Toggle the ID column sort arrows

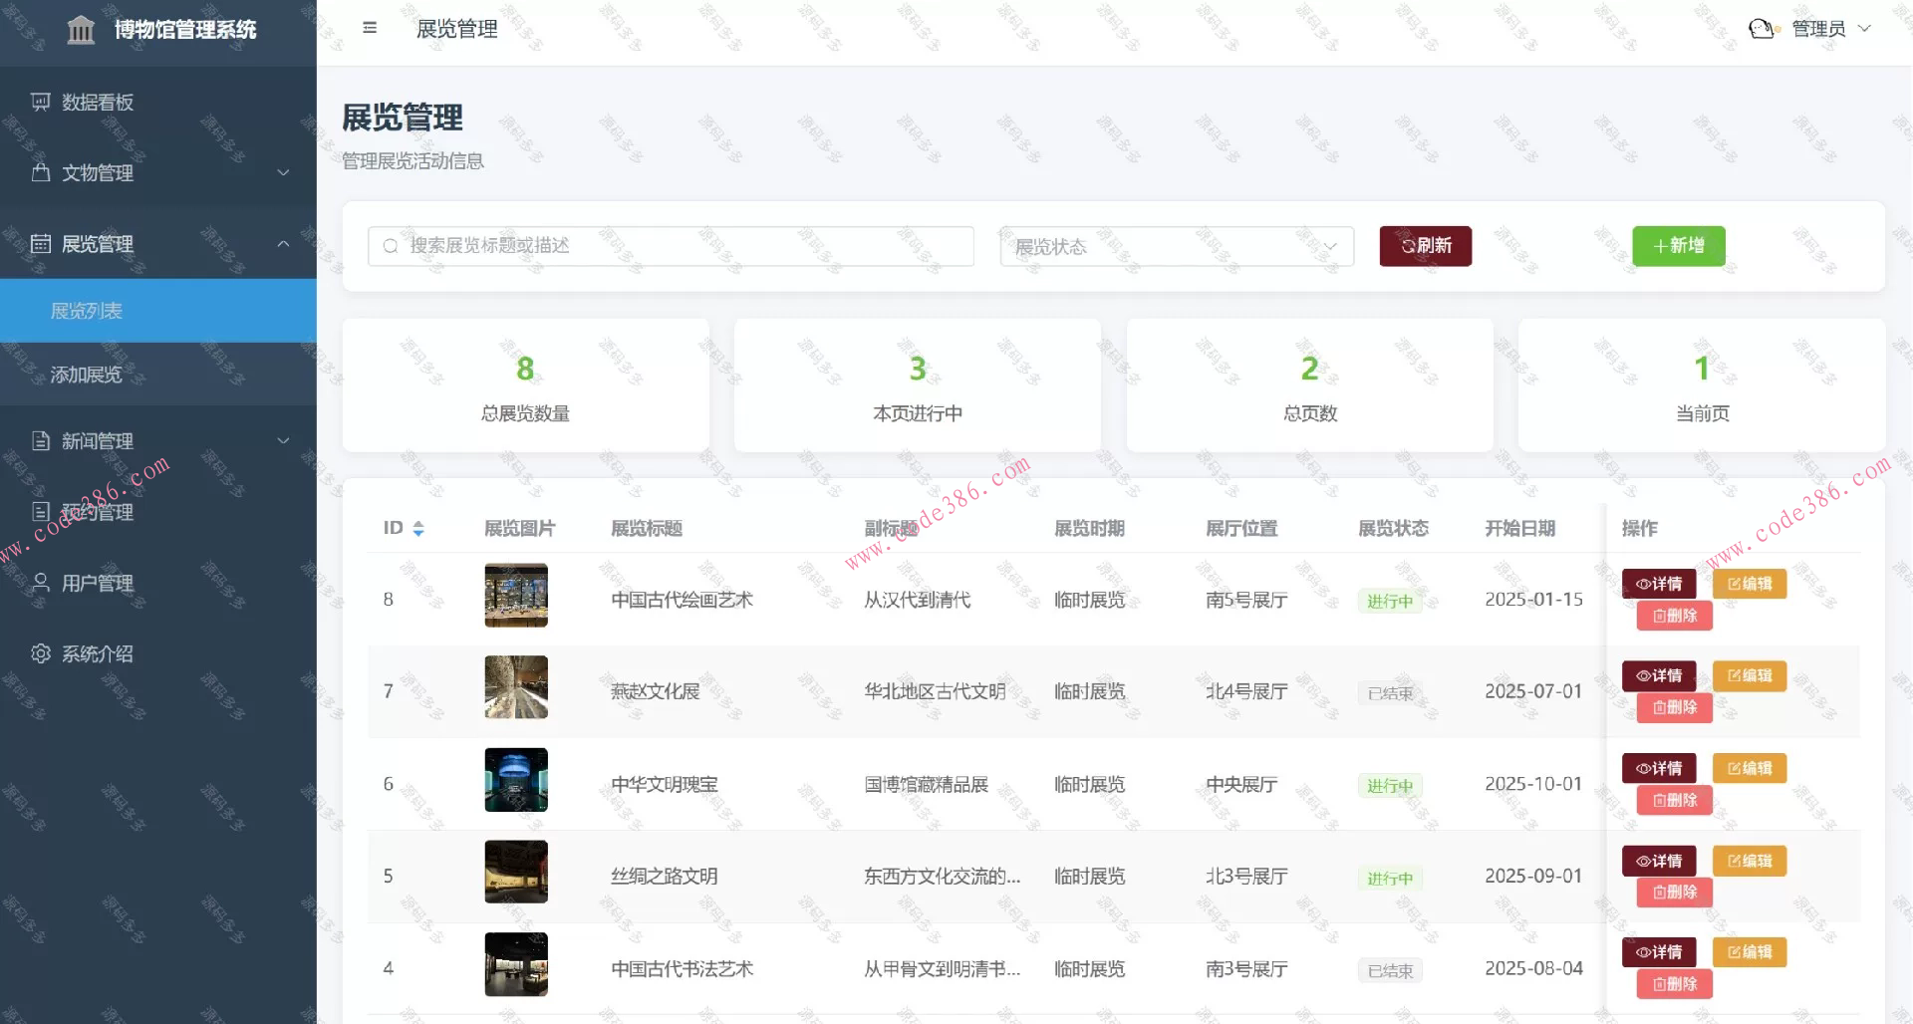click(x=418, y=528)
